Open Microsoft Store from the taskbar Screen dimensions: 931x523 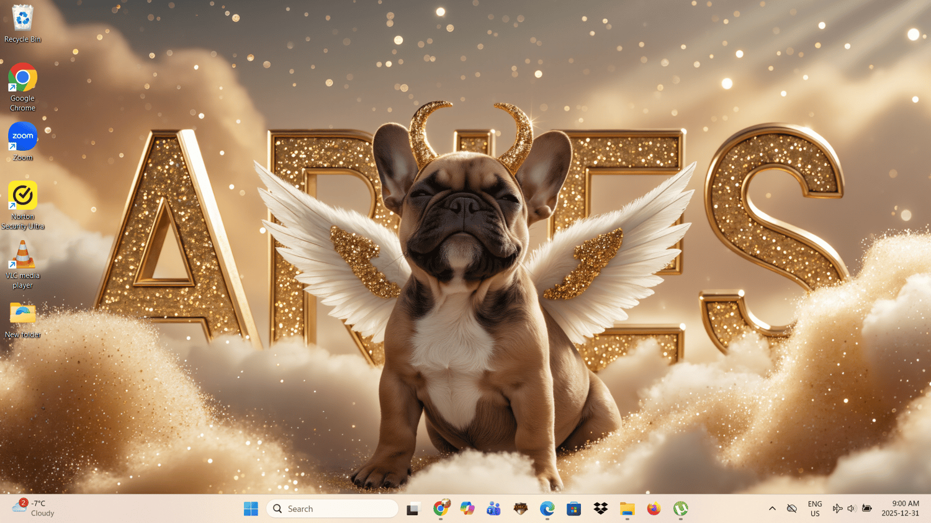(x=574, y=509)
